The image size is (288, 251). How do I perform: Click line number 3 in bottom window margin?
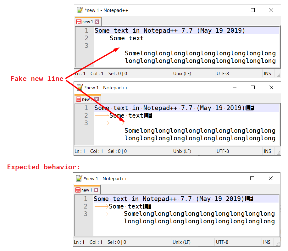[x=86, y=214]
